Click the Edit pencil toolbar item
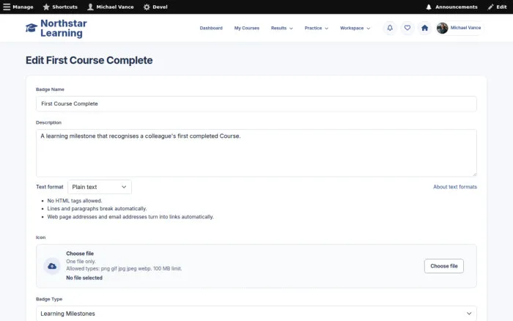Image resolution: width=513 pixels, height=321 pixels. tap(497, 7)
